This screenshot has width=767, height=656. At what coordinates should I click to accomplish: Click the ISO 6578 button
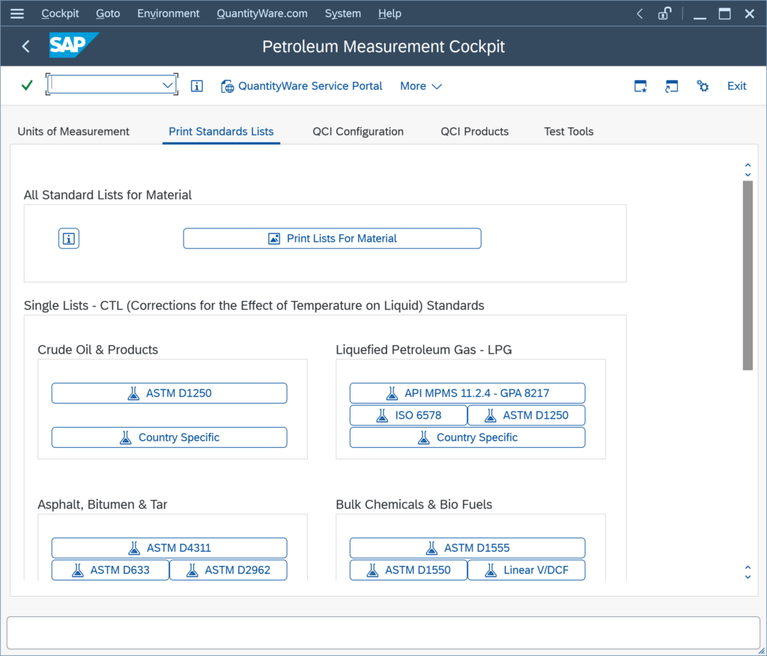click(408, 416)
